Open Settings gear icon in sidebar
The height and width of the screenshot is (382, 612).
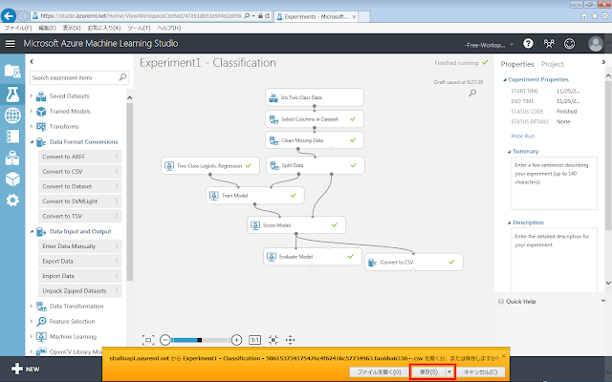pos(12,200)
